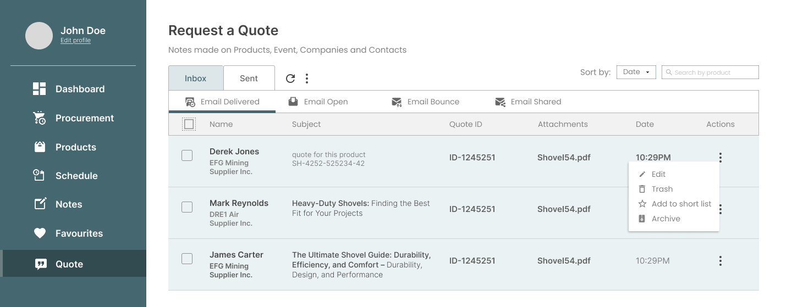This screenshot has height=307, width=792.
Task: Open the Dashboard grid icon in sidebar
Action: coord(40,89)
